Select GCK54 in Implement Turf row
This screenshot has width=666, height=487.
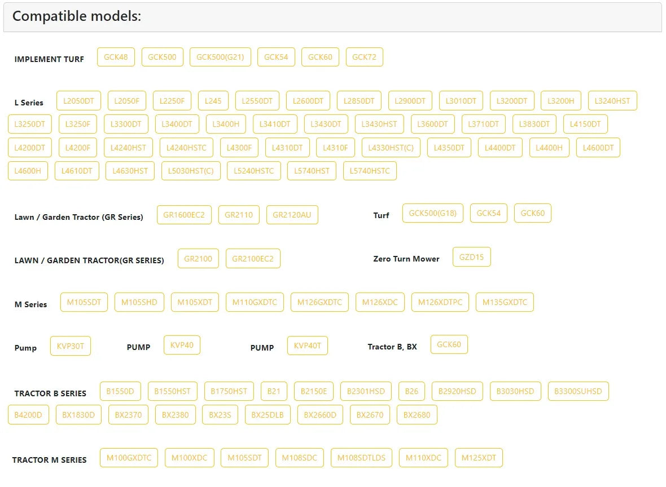tap(276, 57)
